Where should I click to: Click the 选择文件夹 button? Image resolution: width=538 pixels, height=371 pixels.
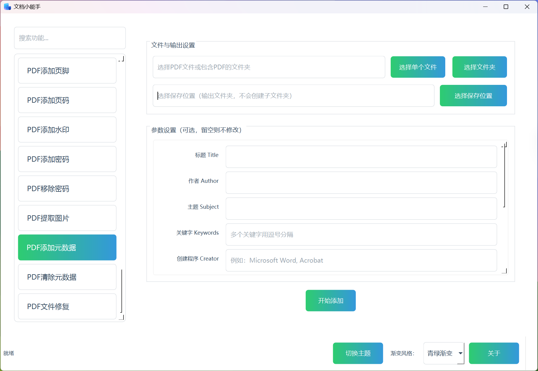[x=479, y=67]
